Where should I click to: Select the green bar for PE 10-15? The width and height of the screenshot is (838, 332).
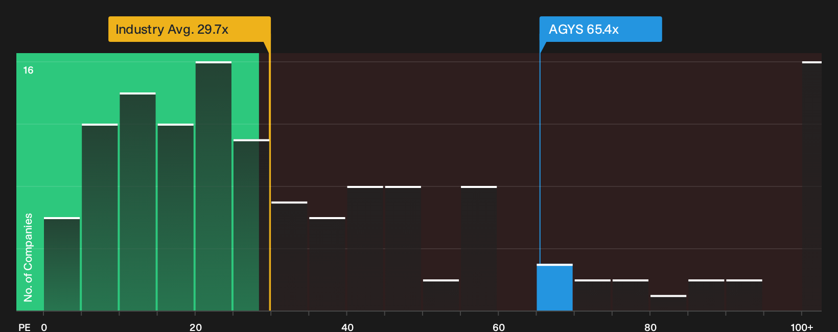coord(138,202)
